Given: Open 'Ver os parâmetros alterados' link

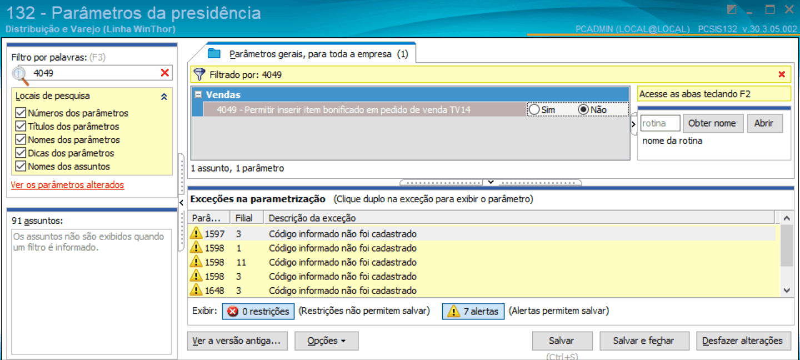Looking at the screenshot, I should coord(68,185).
